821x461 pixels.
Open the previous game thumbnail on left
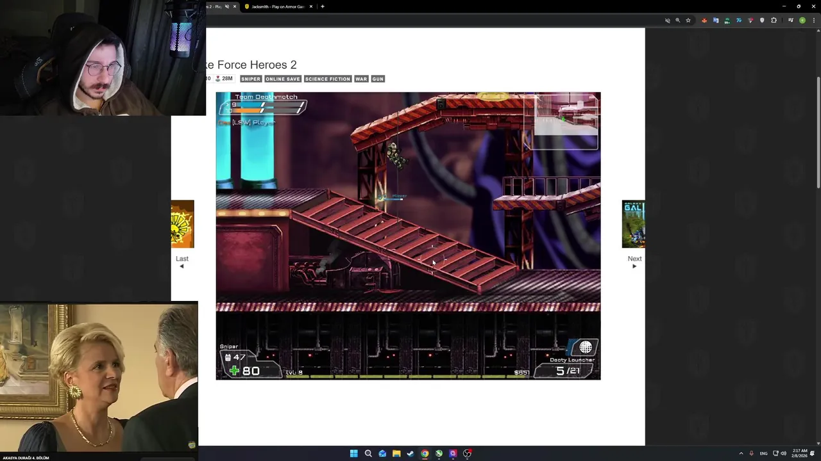click(182, 224)
